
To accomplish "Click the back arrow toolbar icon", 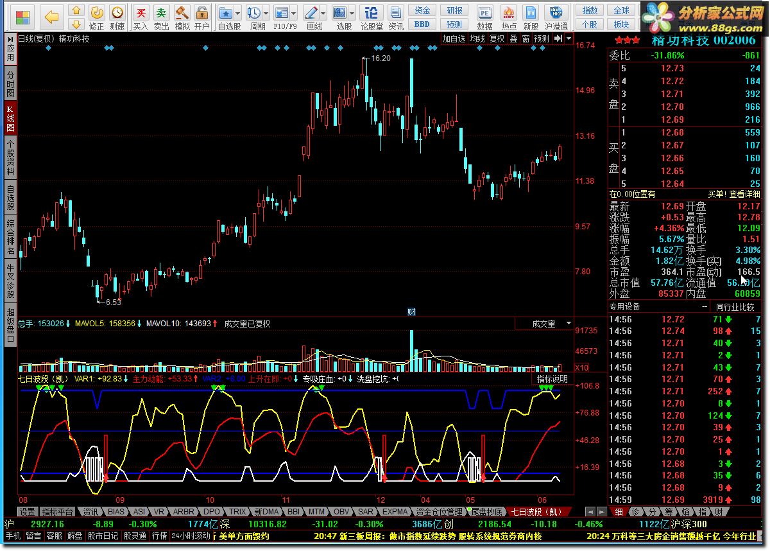I will coord(52,17).
